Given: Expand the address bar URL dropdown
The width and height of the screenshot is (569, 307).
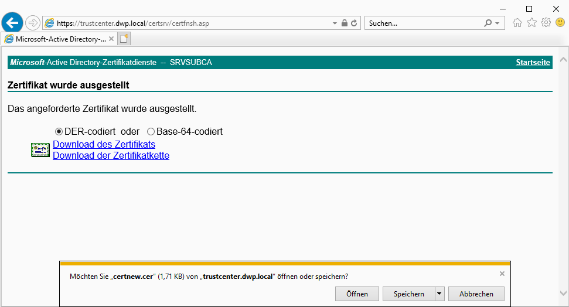Looking at the screenshot, I should pyautogui.click(x=335, y=23).
